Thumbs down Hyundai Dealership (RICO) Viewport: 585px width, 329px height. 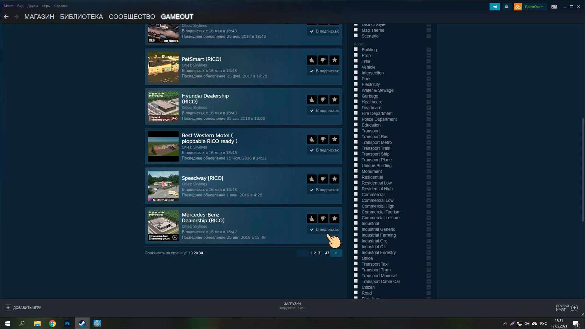click(x=323, y=100)
